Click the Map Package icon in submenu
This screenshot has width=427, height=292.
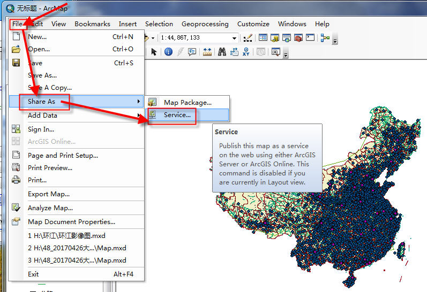click(152, 102)
